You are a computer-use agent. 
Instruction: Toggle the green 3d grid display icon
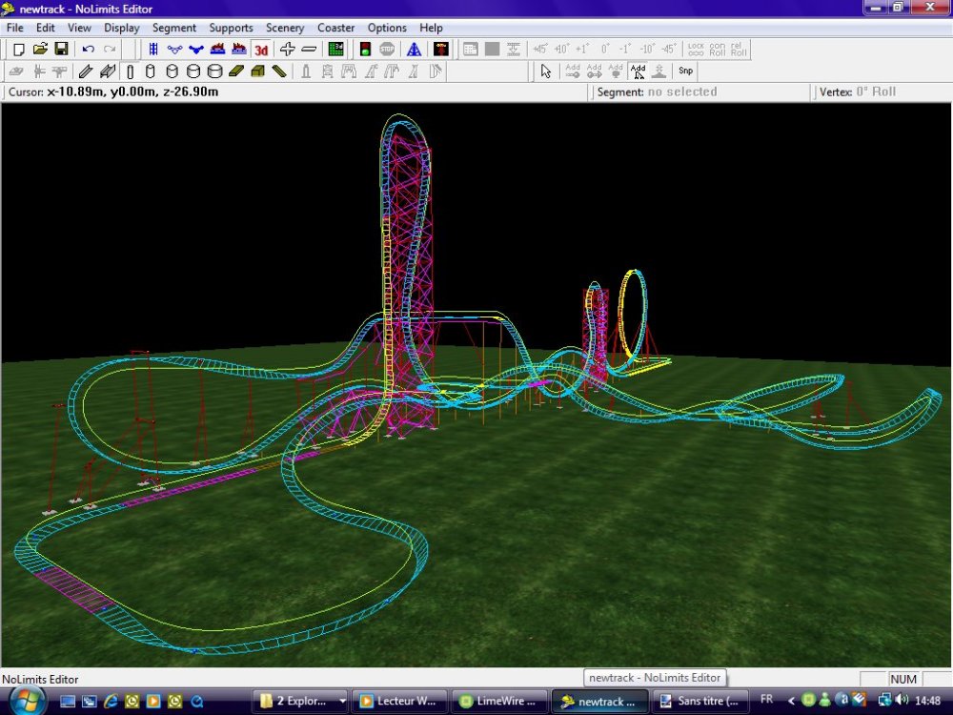[x=335, y=49]
